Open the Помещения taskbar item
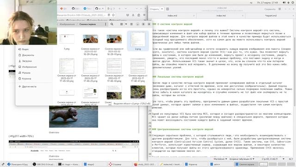 18,164
